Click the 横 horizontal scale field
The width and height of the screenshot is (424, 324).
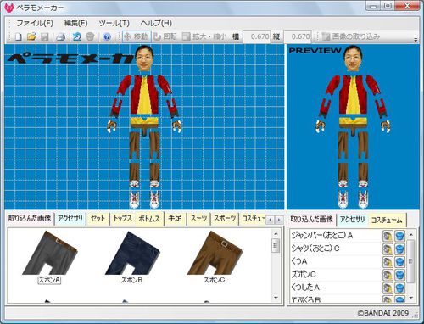(x=257, y=36)
